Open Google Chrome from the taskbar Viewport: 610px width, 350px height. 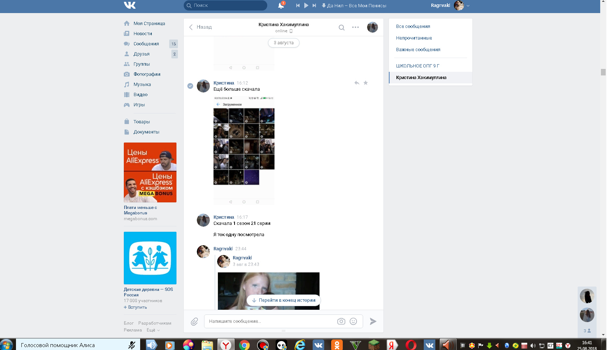coord(244,345)
